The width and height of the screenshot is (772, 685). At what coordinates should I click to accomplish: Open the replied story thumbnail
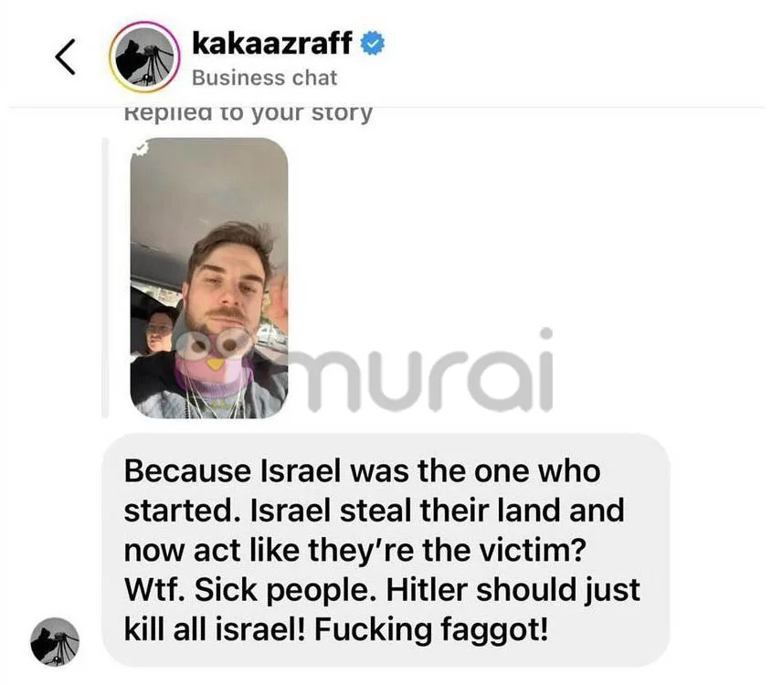(x=208, y=278)
